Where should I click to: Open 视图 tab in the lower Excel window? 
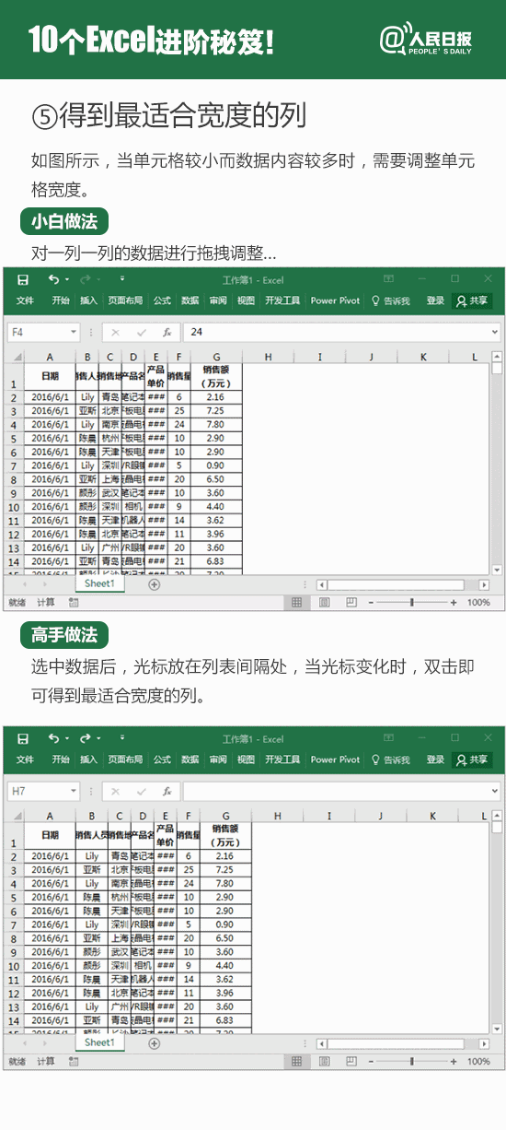tap(246, 759)
